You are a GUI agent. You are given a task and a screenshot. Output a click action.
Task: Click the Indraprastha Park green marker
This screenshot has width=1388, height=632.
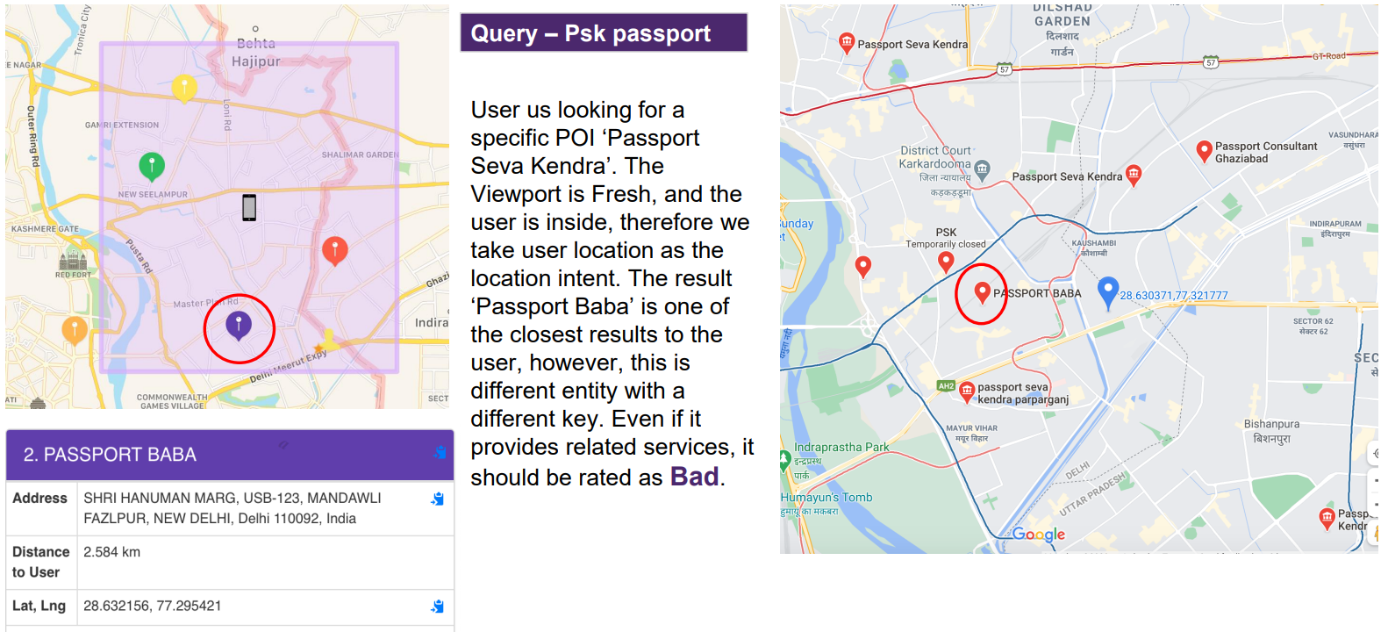pos(784,459)
